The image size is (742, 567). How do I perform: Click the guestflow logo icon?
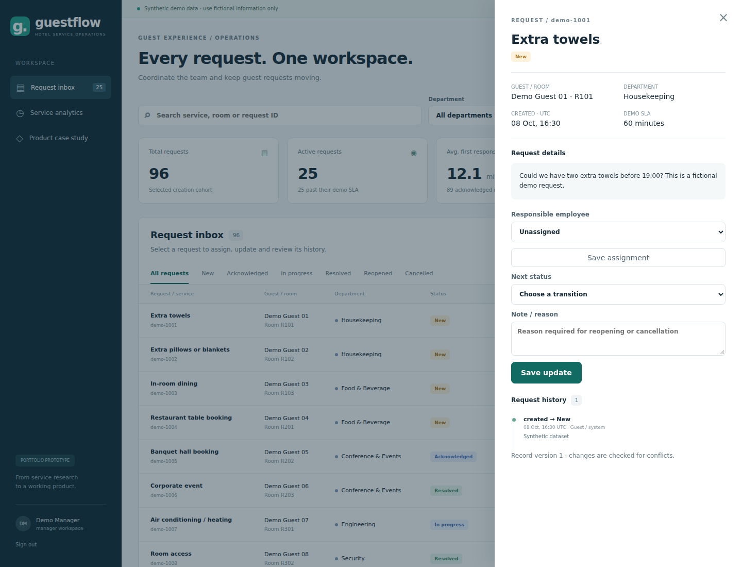(20, 26)
